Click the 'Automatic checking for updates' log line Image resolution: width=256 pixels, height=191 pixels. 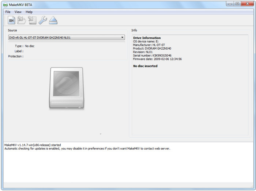coord(87,149)
